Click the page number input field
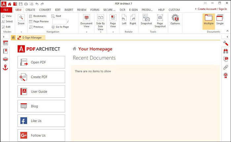The height and width of the screenshot is (142, 231). [x=59, y=21]
